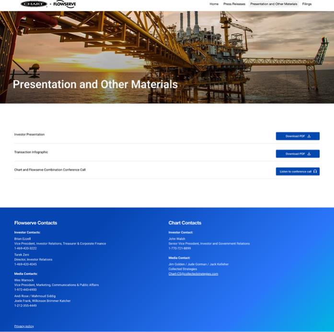Click the Collected Strategies text
This screenshot has width=334, height=332.
183,269
